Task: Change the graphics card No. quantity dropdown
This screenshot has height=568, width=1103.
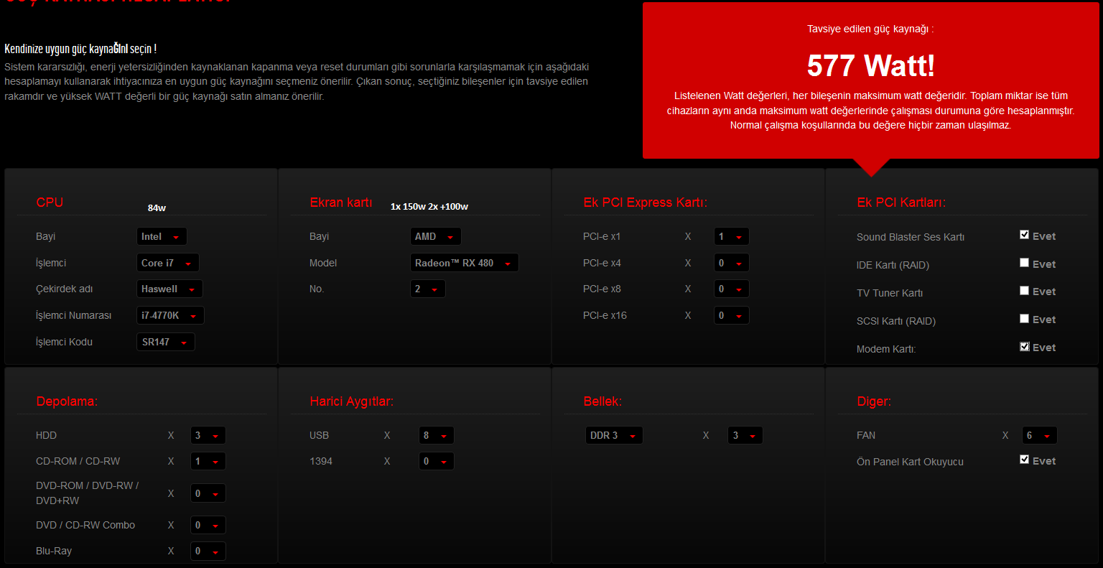Action: pos(427,289)
